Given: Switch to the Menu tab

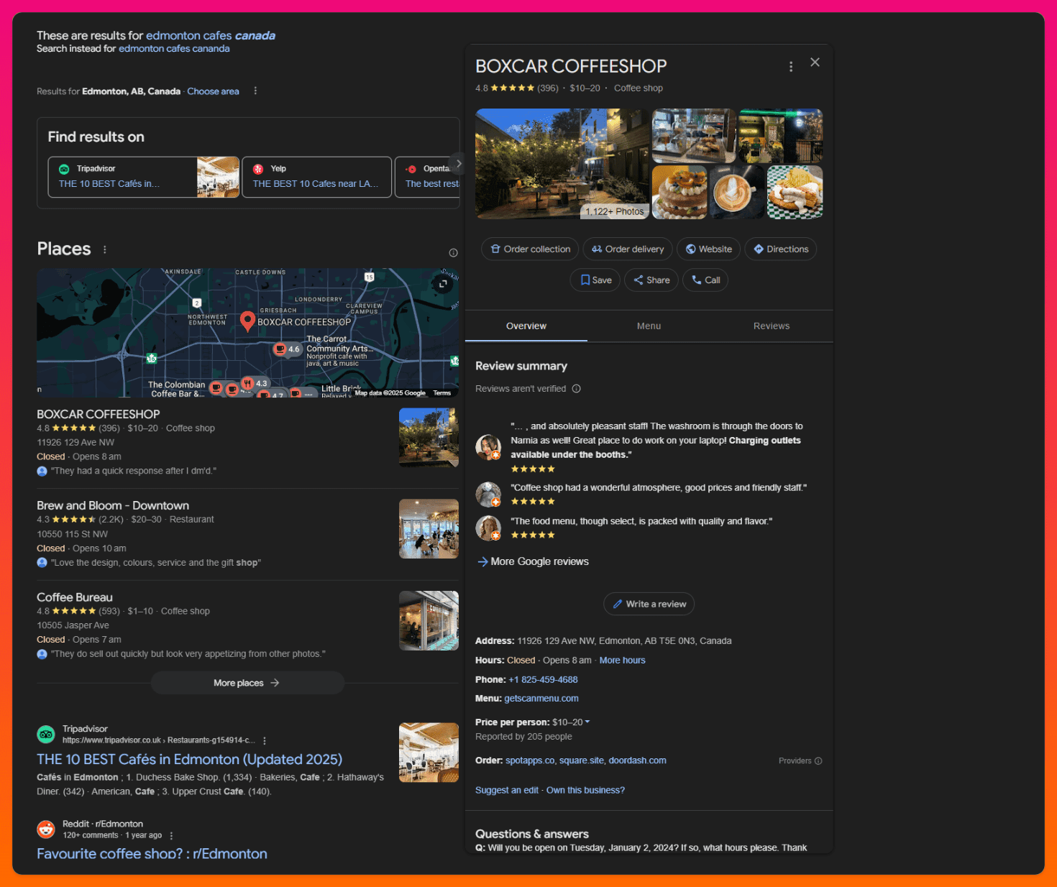Looking at the screenshot, I should (x=649, y=326).
